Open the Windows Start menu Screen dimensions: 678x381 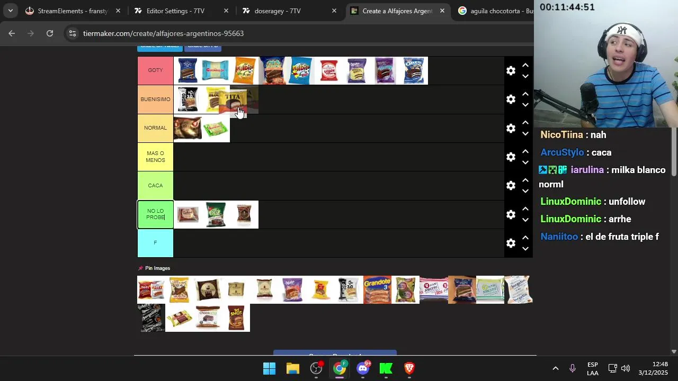pyautogui.click(x=269, y=368)
